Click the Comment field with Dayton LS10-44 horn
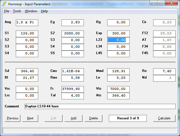The width and height of the screenshot is (180, 136). click(x=100, y=106)
